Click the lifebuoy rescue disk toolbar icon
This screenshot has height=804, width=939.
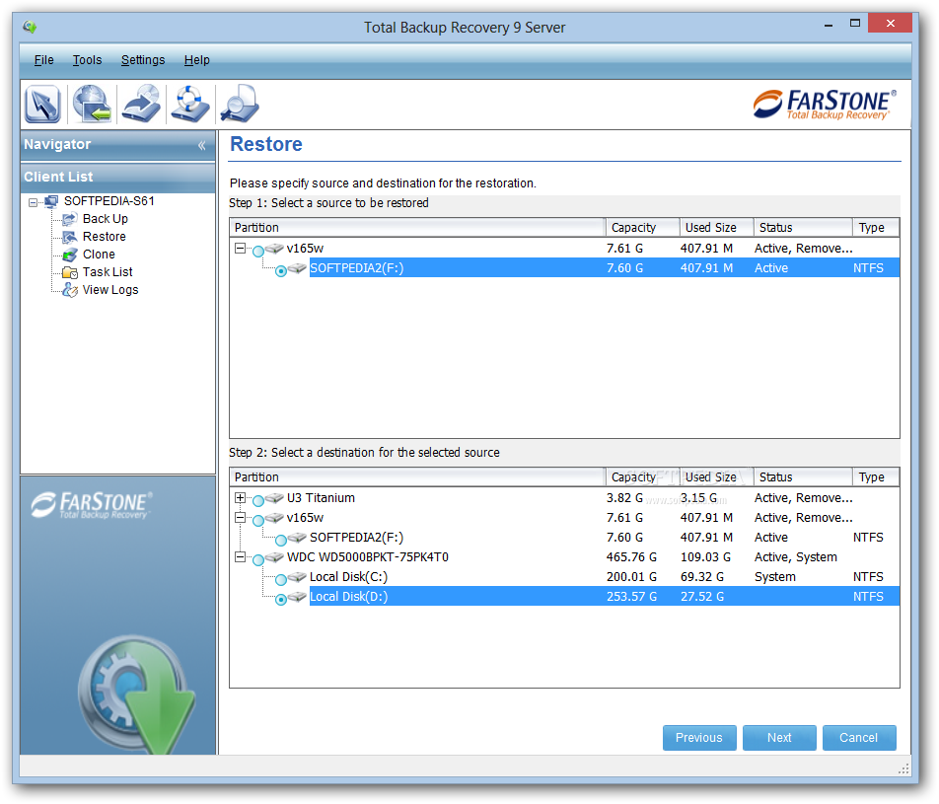pos(189,104)
